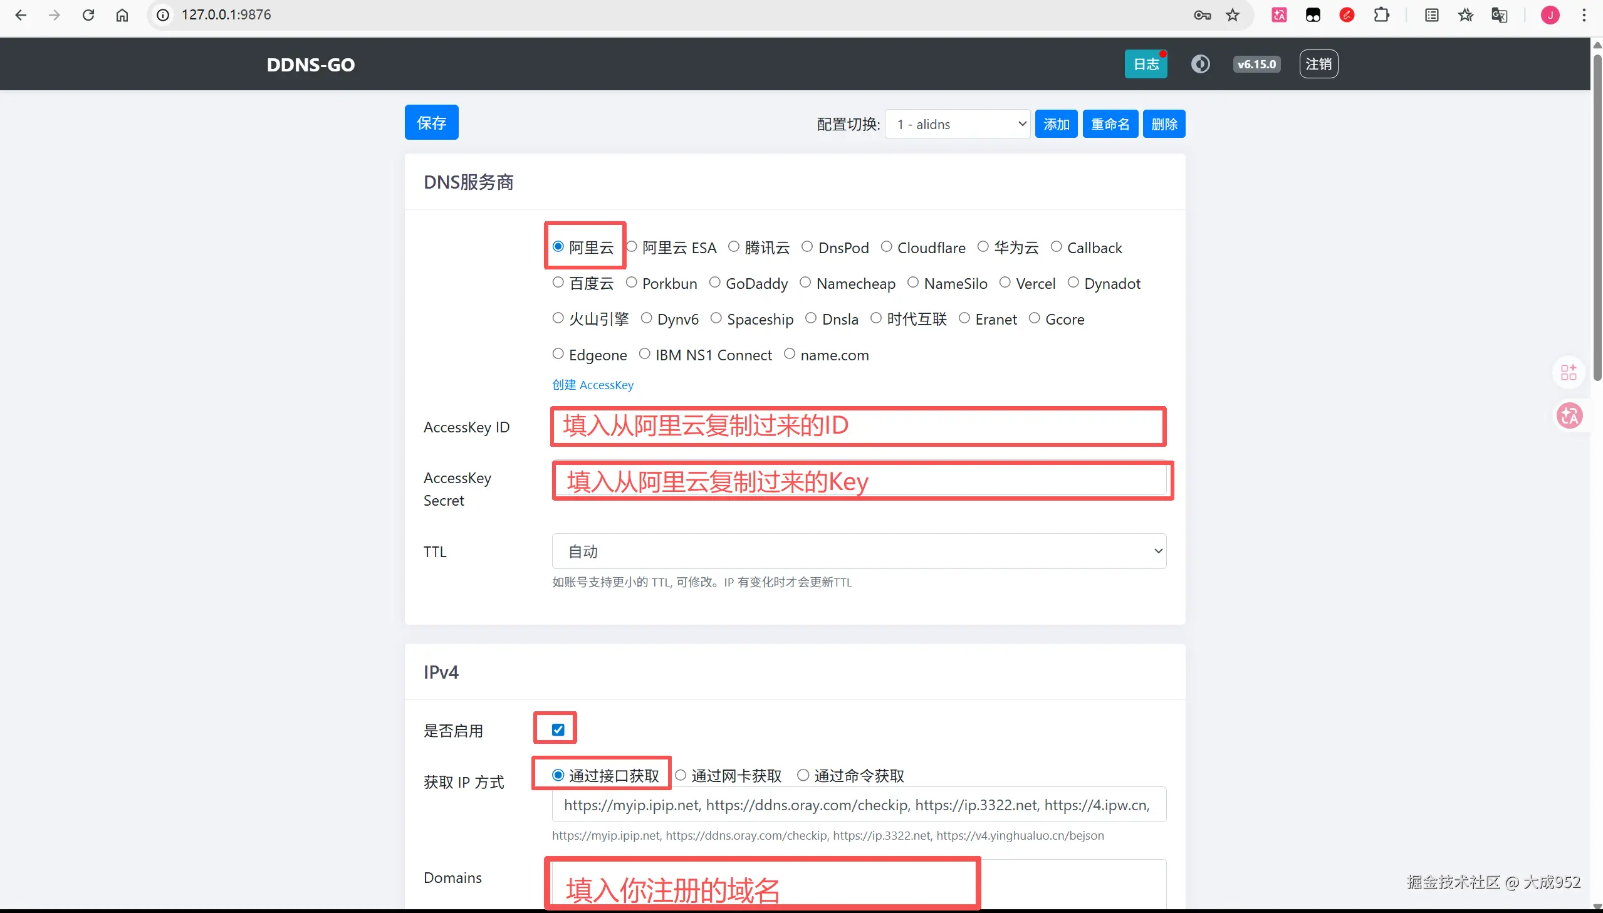Click the home icon in browser toolbar
The image size is (1603, 913).
pyautogui.click(x=122, y=14)
